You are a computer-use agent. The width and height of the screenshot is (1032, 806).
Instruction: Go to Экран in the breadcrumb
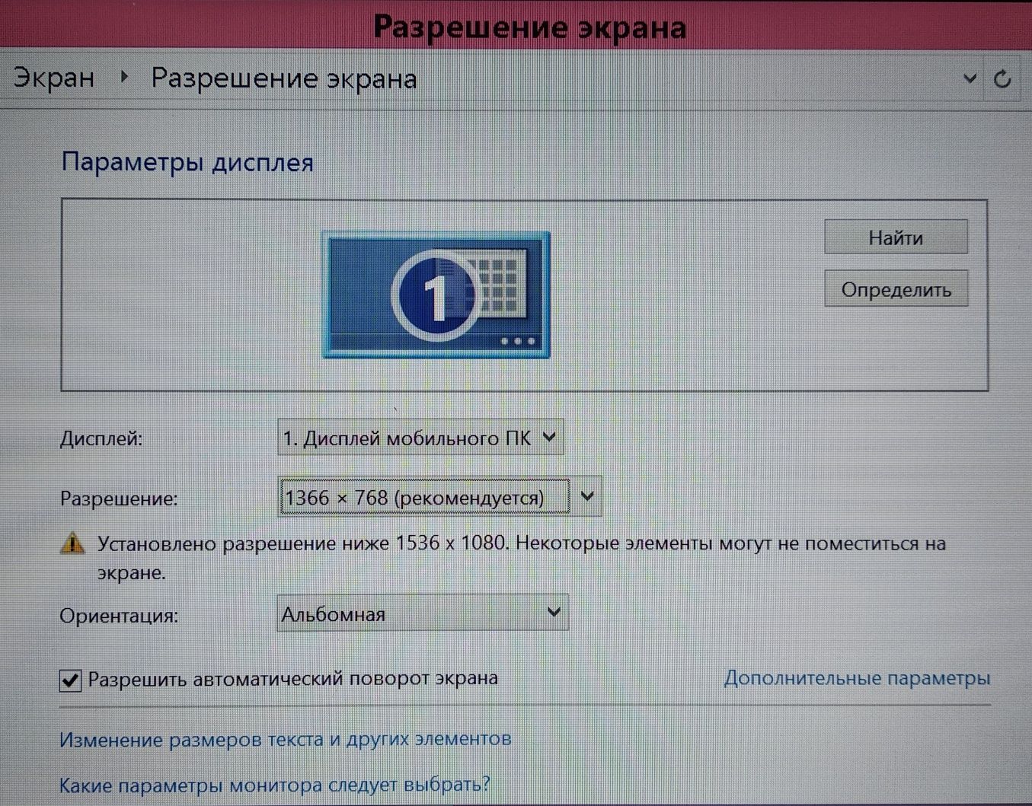coord(54,78)
